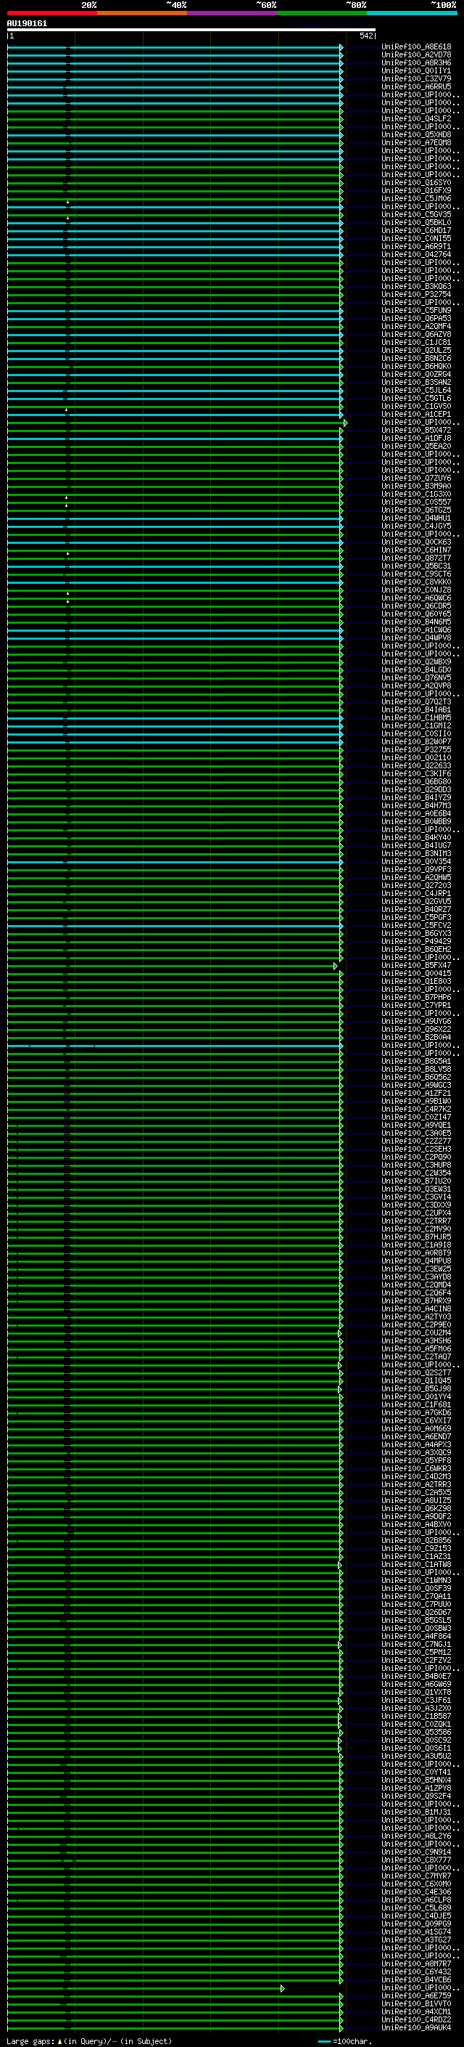Click the UniRef100_B6HQK0 entry
The height and width of the screenshot is (2047, 464).
pos(416,366)
